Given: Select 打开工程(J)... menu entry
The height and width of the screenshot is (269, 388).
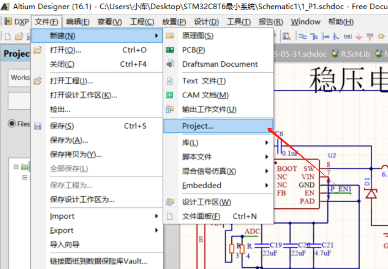Looking at the screenshot, I should [97, 81].
